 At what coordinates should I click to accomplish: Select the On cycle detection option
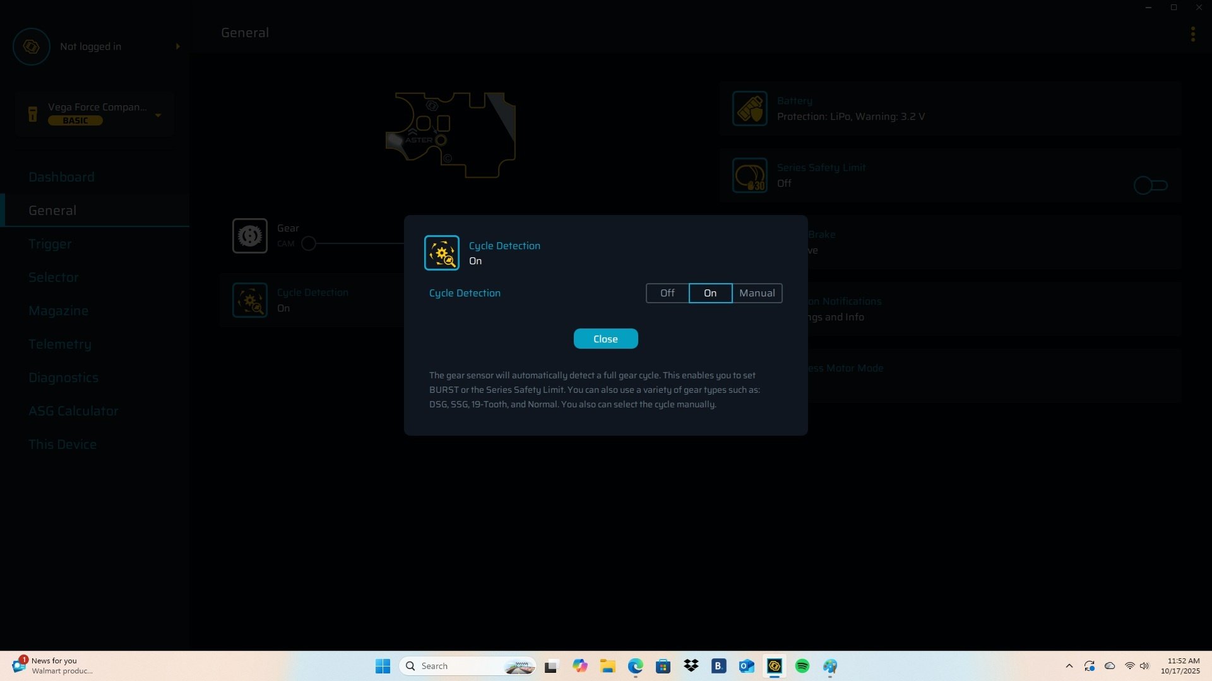710,293
